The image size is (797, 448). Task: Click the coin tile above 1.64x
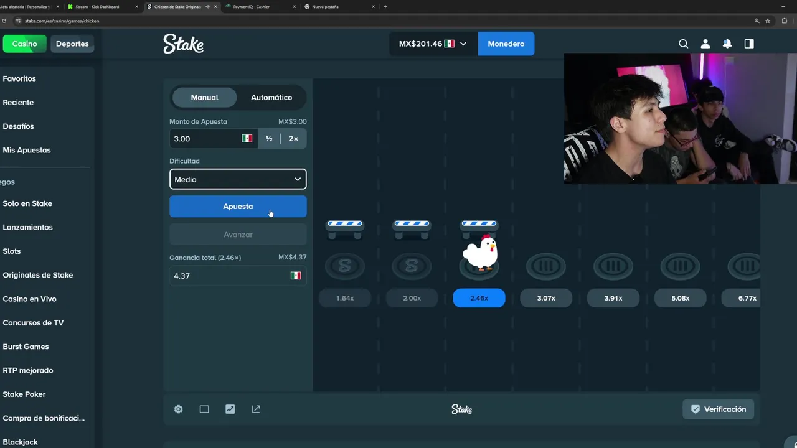click(345, 266)
